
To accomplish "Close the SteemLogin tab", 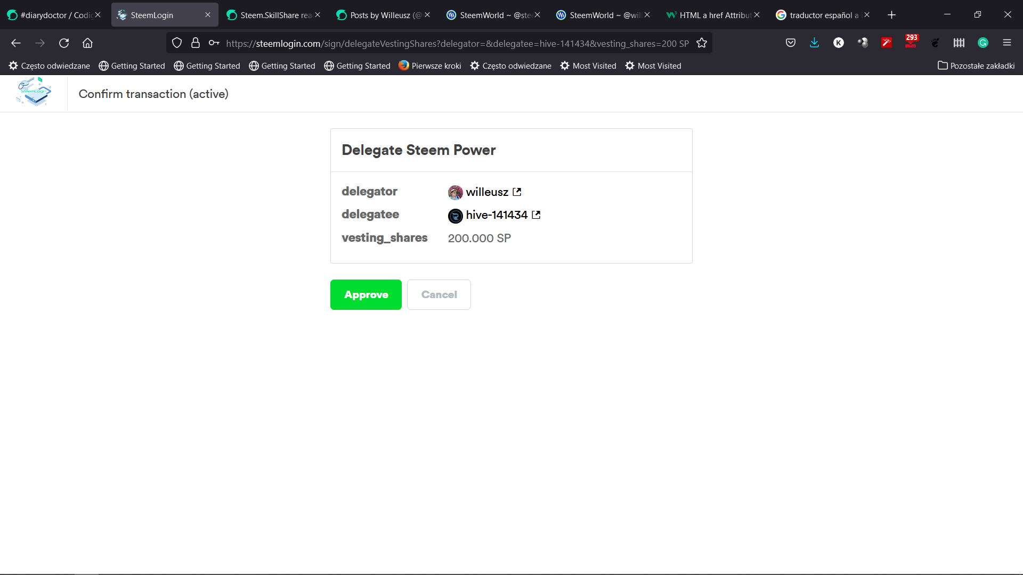I will (x=208, y=15).
